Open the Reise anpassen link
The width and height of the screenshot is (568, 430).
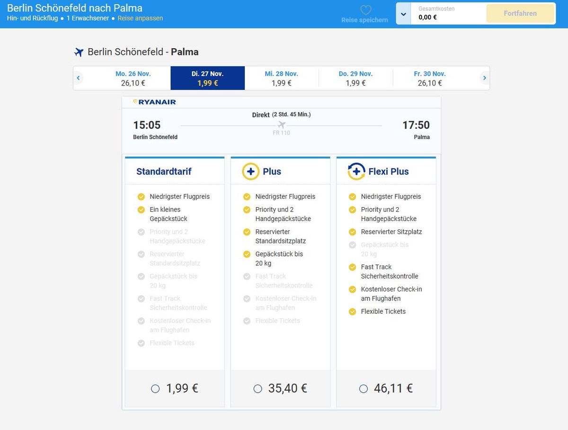pos(140,18)
